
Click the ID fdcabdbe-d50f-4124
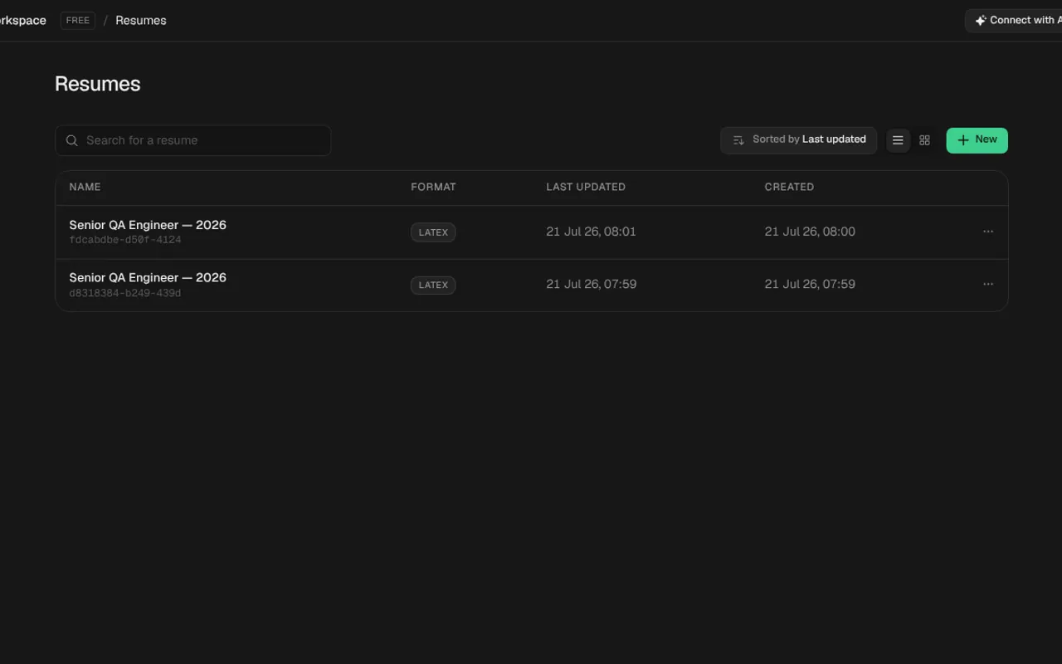coord(125,241)
